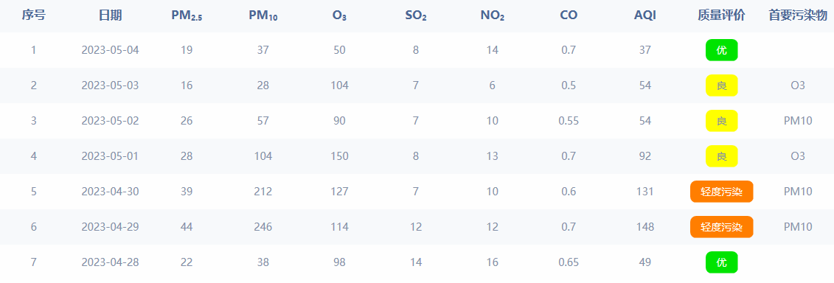Viewport: 834px width, 283px height.
Task: Select the O3 pollutant in row 4
Action: pos(798,156)
